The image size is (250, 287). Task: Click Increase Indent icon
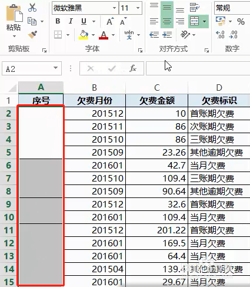point(167,35)
